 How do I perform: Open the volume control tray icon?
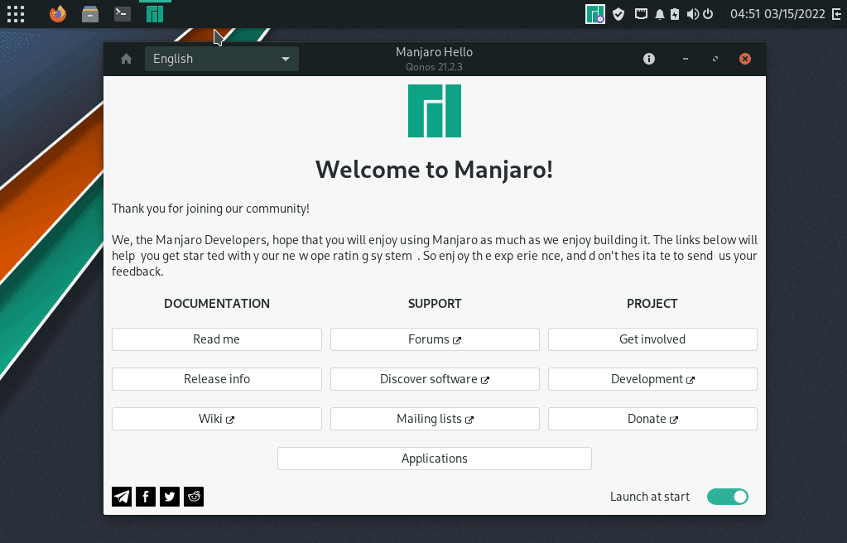pyautogui.click(x=692, y=14)
